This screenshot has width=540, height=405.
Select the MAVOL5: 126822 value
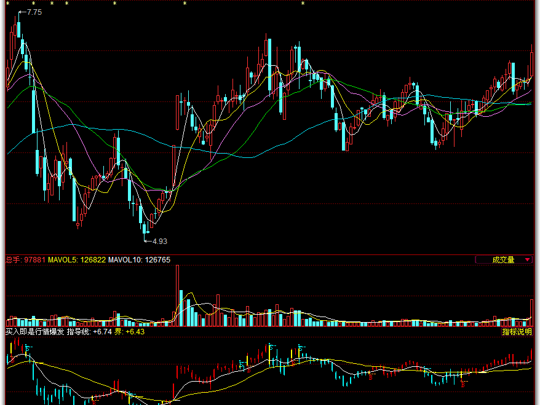77,260
